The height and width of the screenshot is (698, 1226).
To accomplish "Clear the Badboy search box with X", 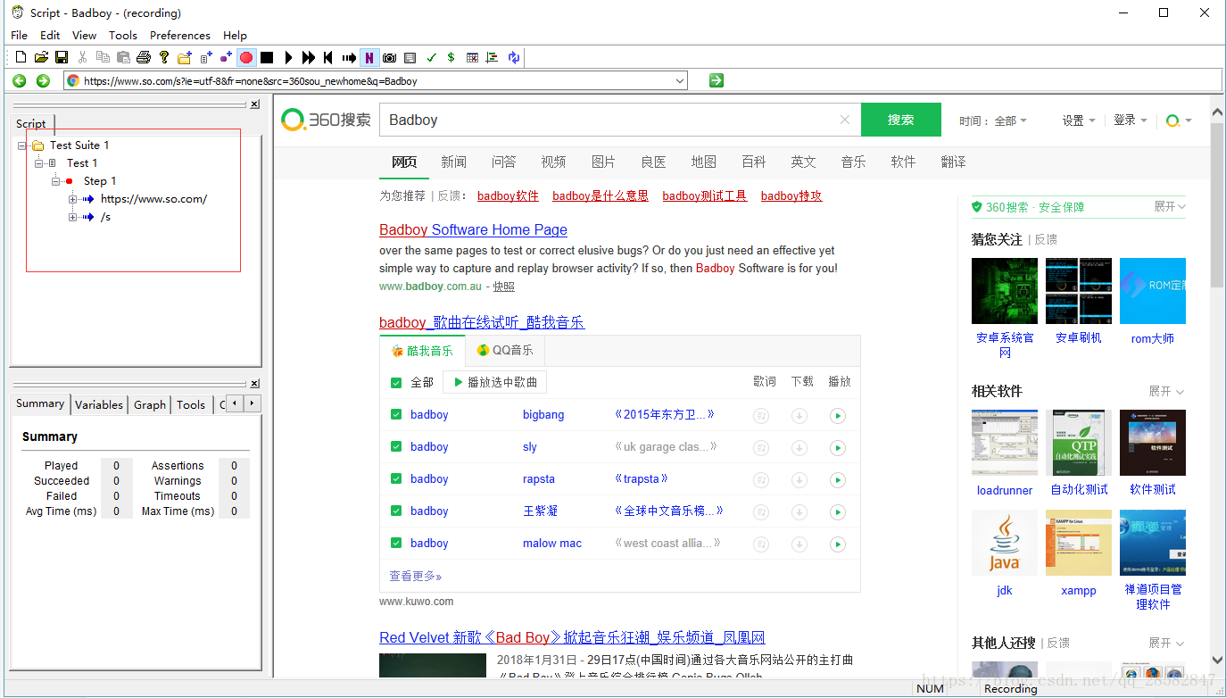I will 845,120.
